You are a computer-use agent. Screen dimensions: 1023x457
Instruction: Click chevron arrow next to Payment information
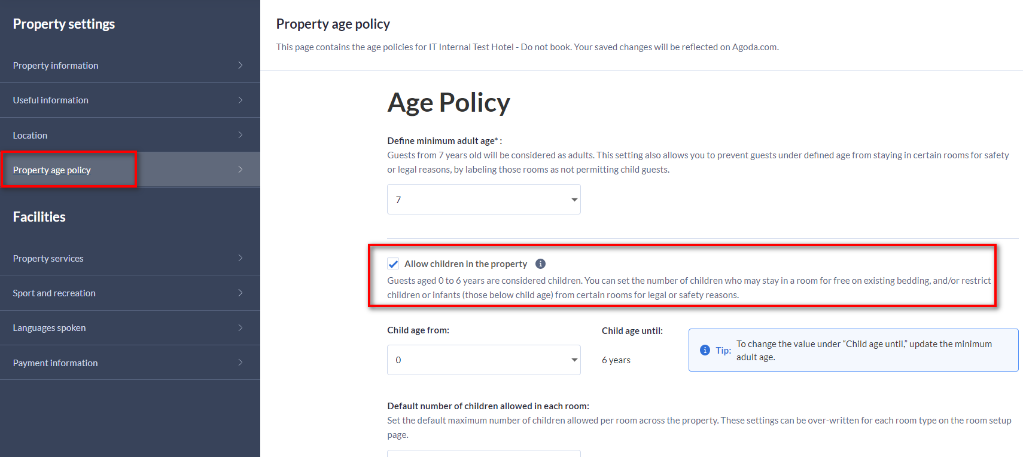240,363
